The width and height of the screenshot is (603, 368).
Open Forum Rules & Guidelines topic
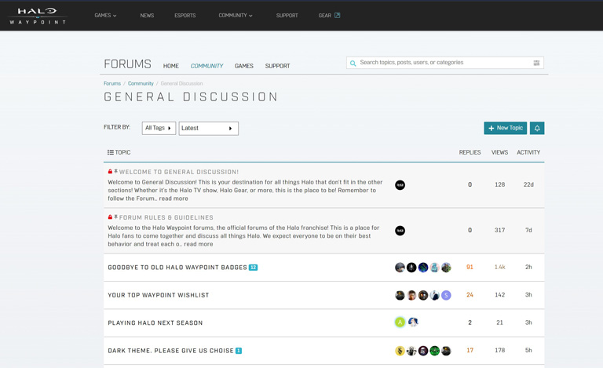click(x=166, y=217)
